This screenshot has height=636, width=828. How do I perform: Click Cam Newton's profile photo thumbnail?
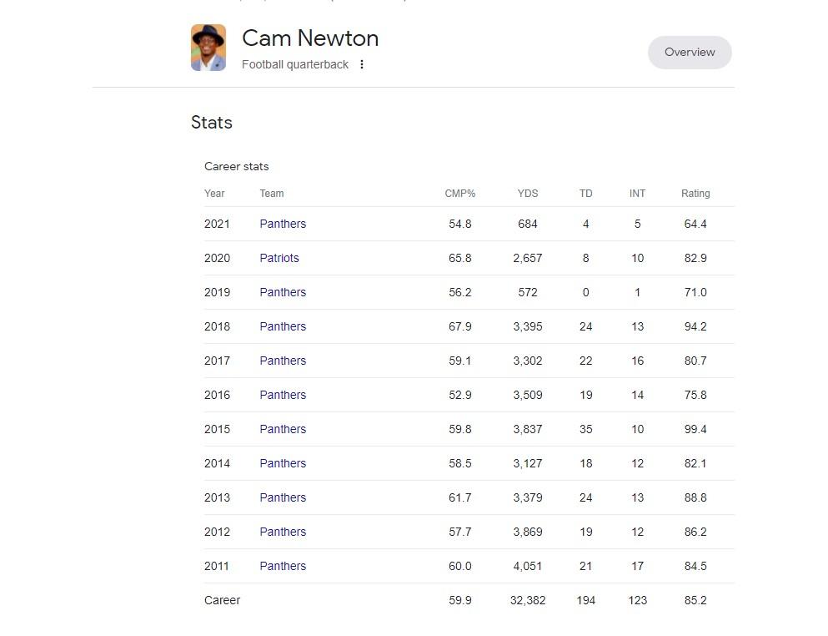(208, 48)
